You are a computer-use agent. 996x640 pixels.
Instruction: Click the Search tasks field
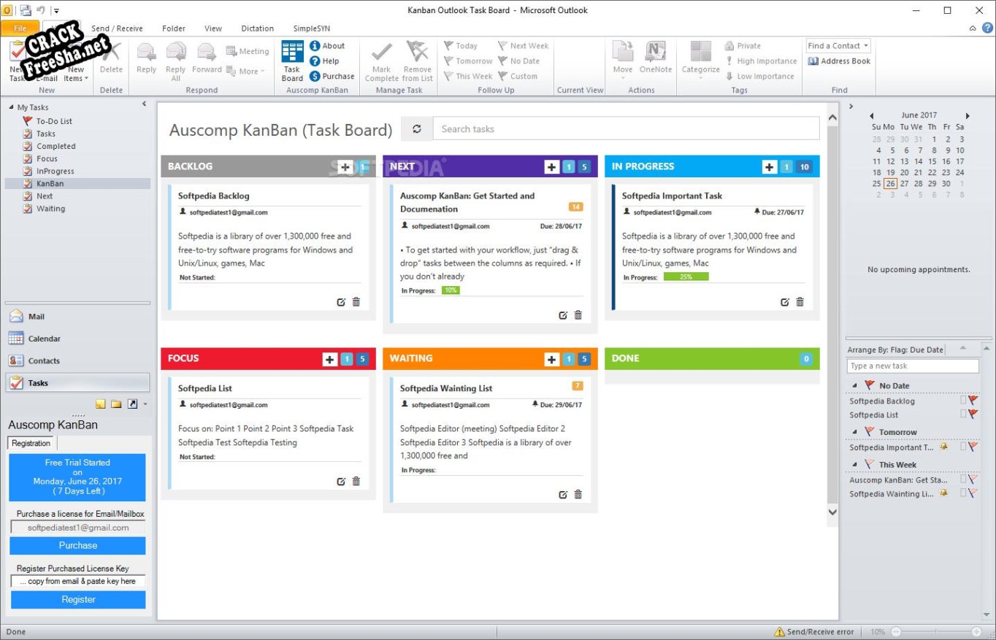[x=626, y=129]
